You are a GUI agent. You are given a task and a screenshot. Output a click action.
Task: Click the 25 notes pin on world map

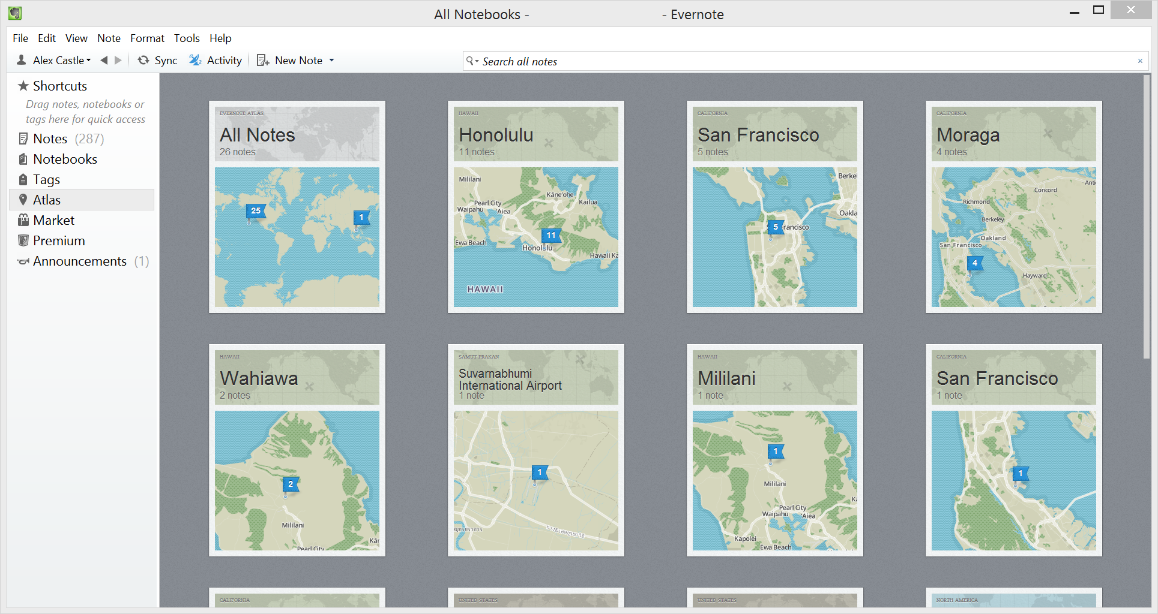tap(256, 212)
